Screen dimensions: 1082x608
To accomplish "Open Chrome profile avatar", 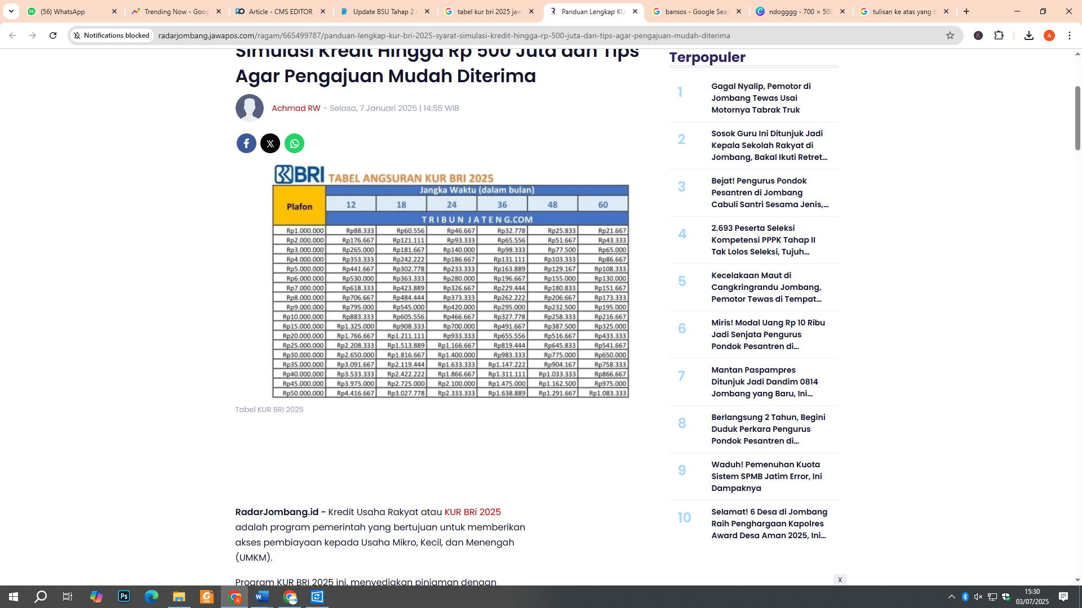I will pyautogui.click(x=1049, y=35).
